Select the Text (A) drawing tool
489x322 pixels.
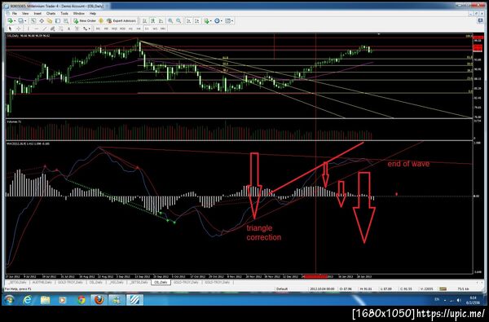(x=68, y=29)
